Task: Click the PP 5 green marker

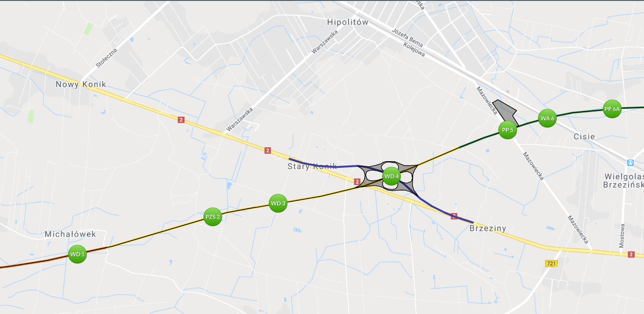Action: pos(507,130)
